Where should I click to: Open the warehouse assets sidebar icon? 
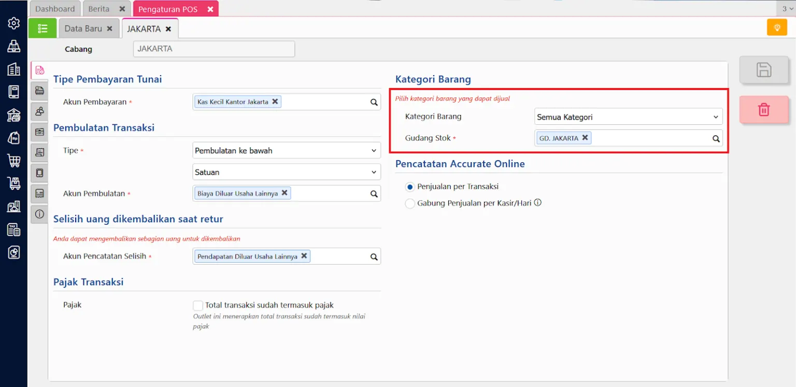(13, 206)
